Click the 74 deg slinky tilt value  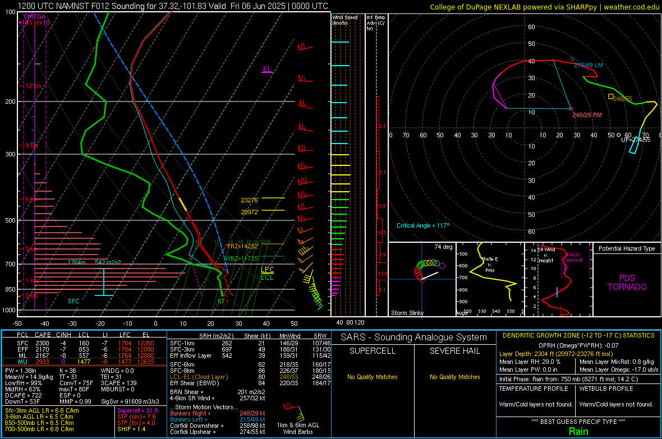point(443,247)
